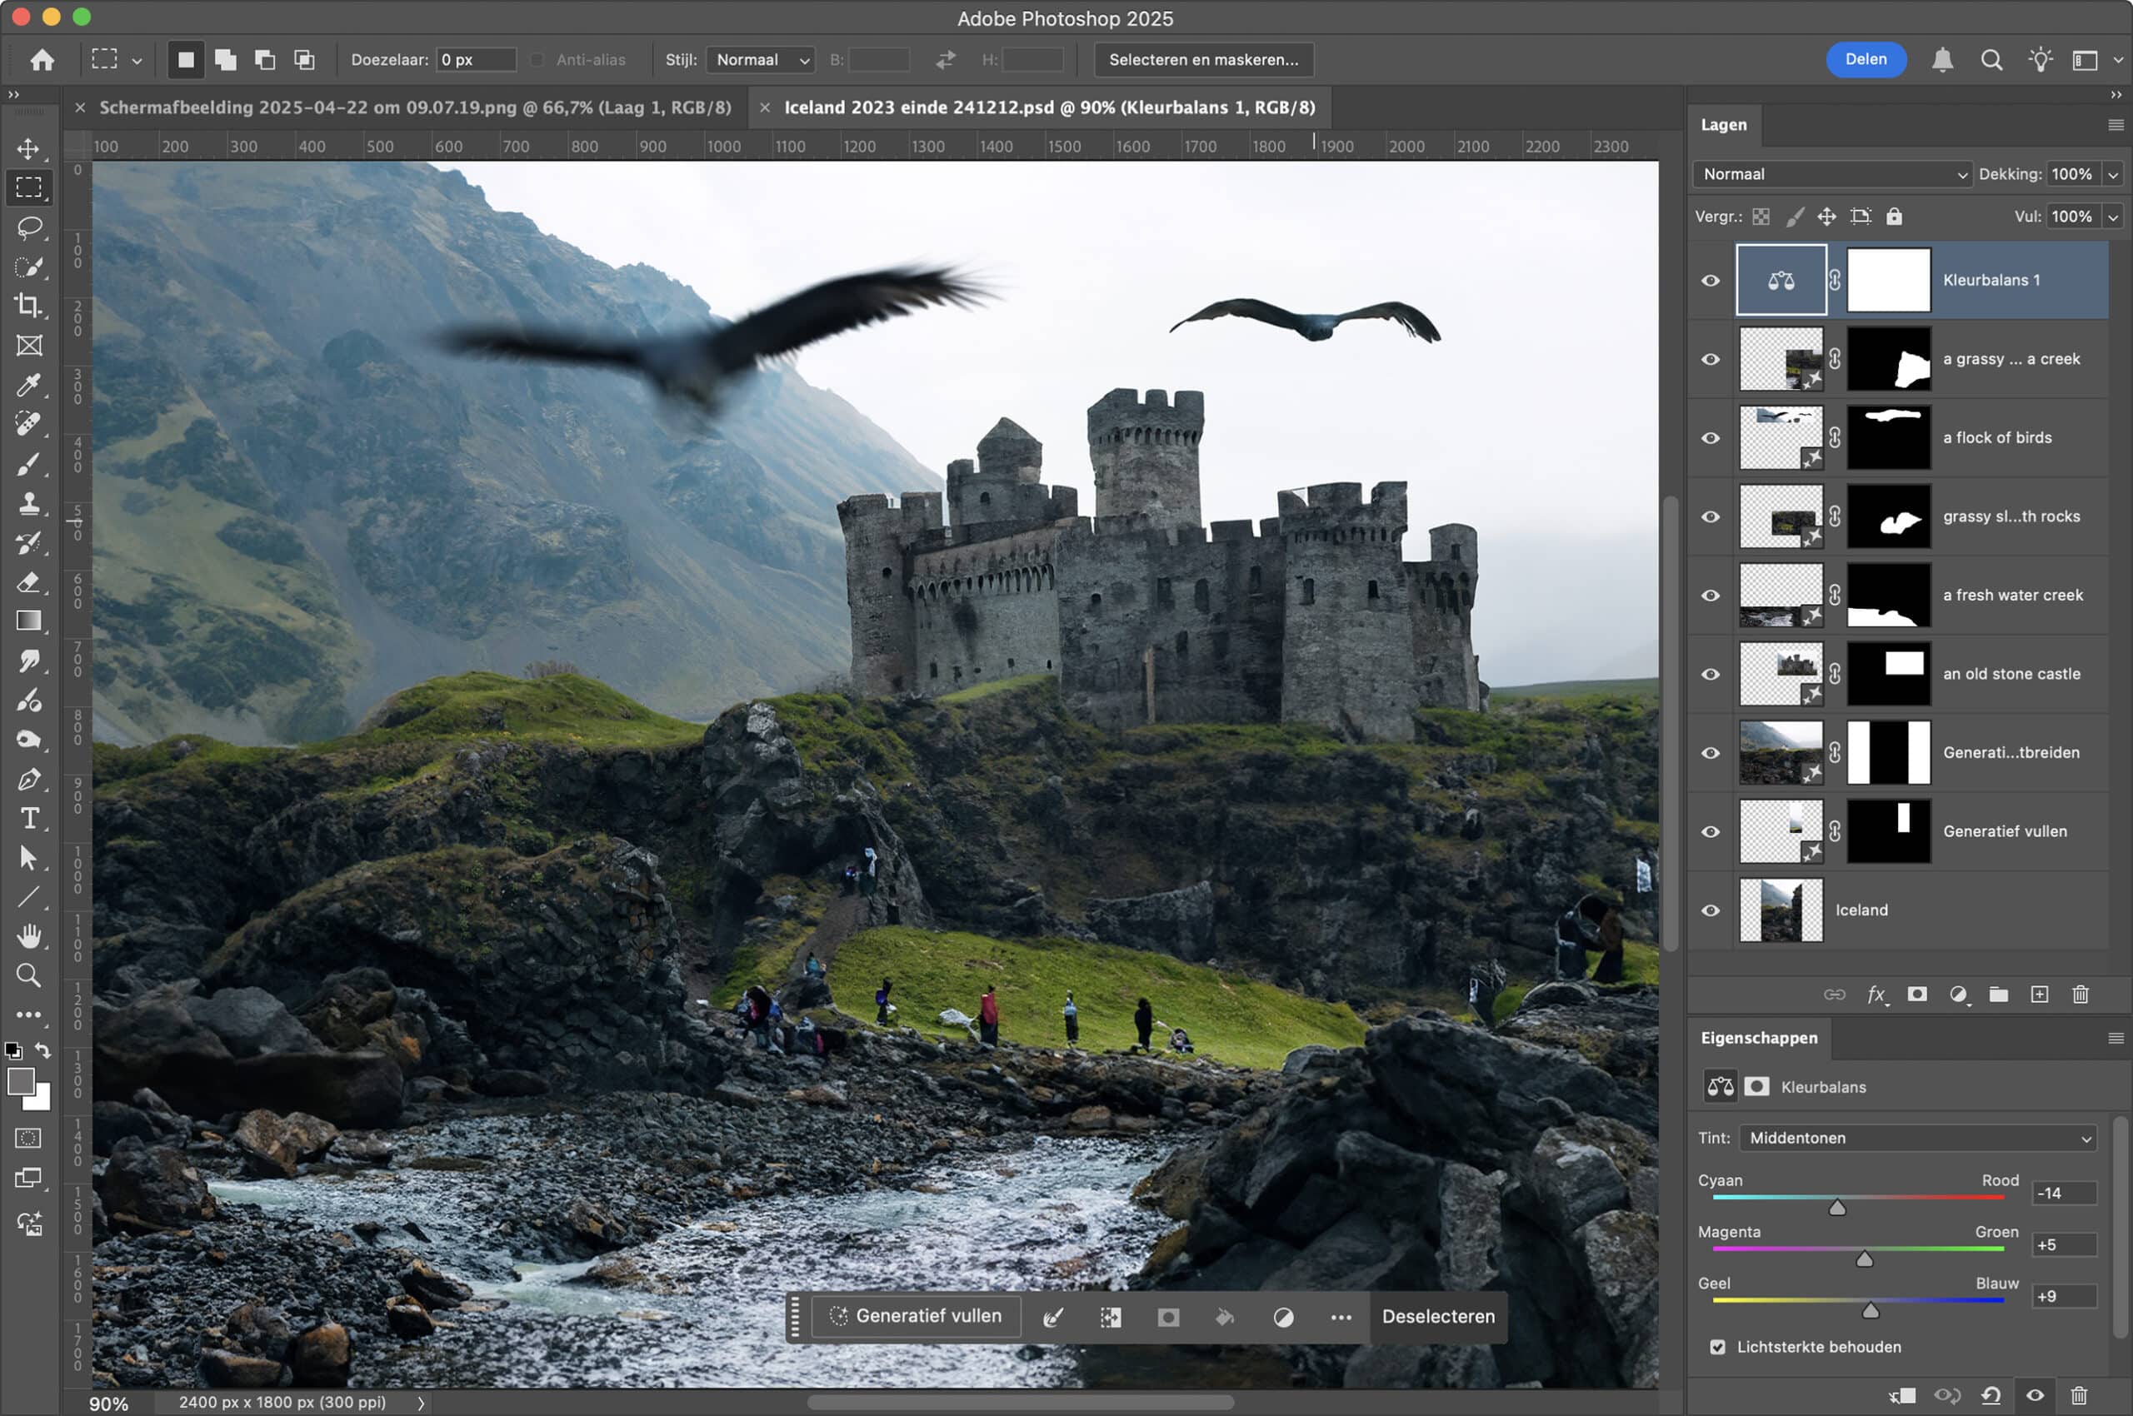Click the Cyaan-Rood slider handle

click(x=1836, y=1209)
